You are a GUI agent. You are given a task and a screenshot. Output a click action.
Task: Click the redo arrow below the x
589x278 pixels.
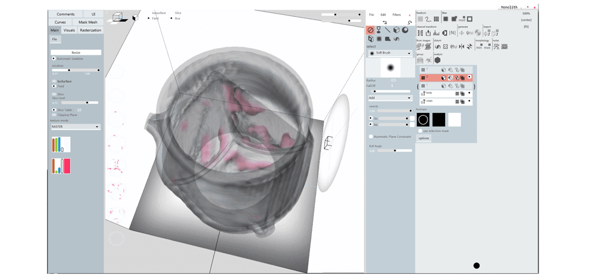click(409, 22)
